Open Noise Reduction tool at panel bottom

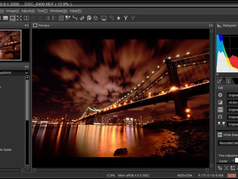[220, 168]
